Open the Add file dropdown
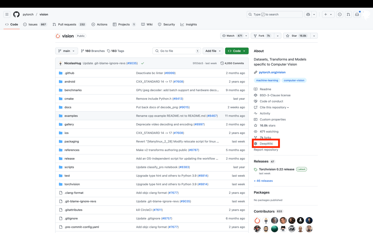The height and width of the screenshot is (233, 373). click(213, 51)
